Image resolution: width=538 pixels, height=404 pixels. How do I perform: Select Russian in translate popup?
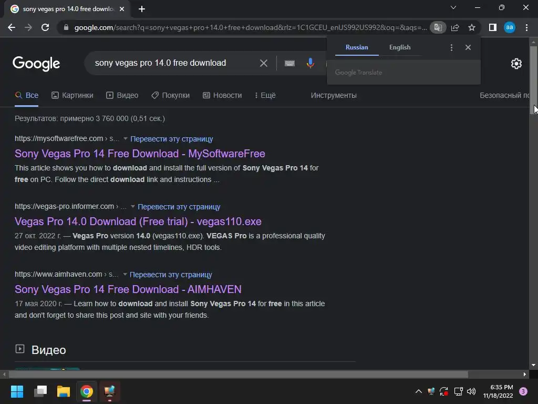point(357,47)
